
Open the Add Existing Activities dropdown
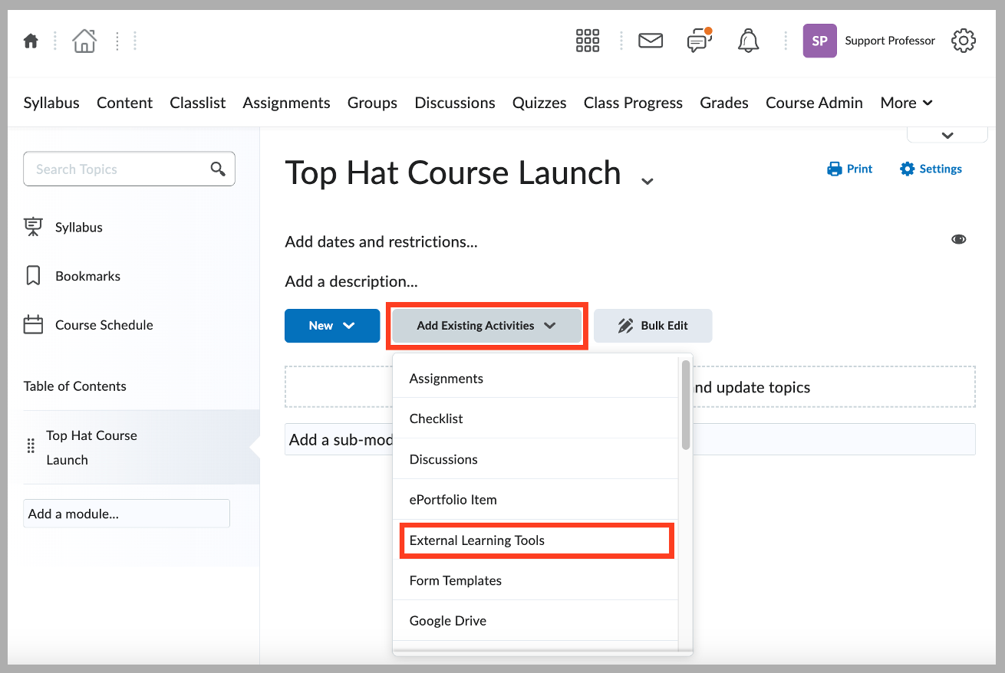point(486,325)
